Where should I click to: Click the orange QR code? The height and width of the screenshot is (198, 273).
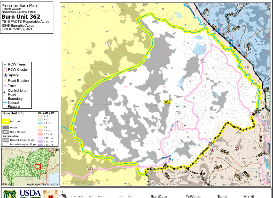[x=49, y=194]
